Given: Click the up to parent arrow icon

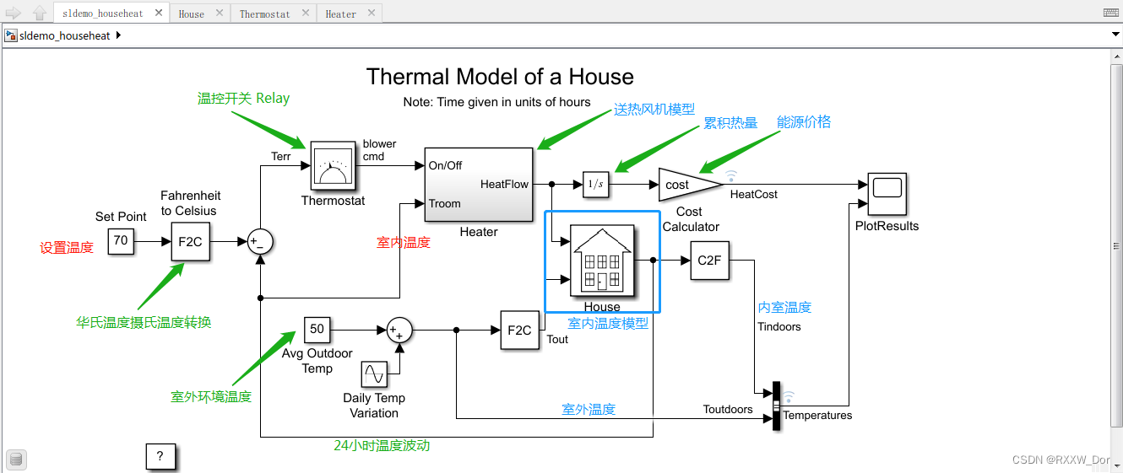Looking at the screenshot, I should click(x=39, y=12).
